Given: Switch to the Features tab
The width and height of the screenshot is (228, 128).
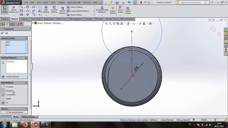Looking at the screenshot, I should pos(5,19).
